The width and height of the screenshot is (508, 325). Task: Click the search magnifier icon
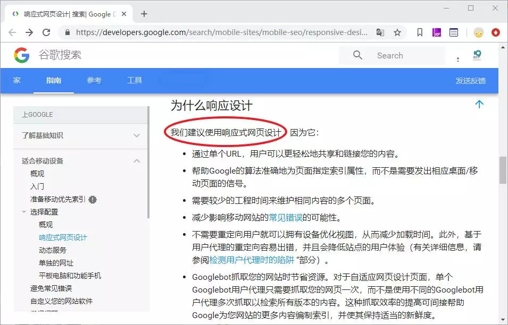(x=358, y=55)
